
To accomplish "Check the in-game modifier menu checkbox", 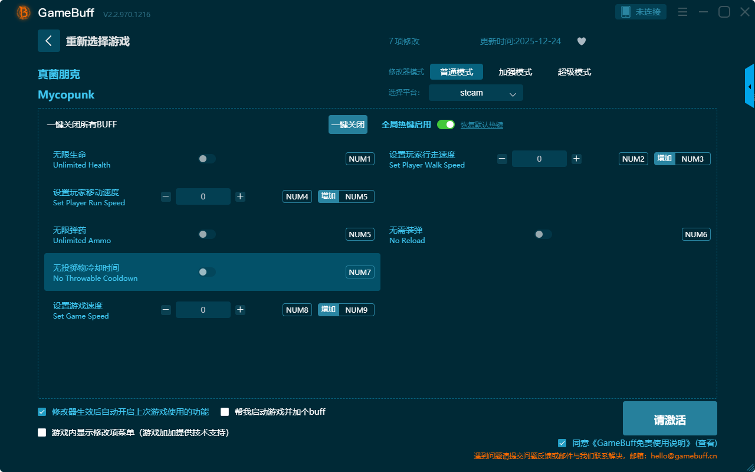I will 42,432.
